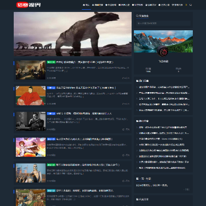Open the red-robed seated figure thumbnail
This screenshot has width=206, height=206.
31,96
